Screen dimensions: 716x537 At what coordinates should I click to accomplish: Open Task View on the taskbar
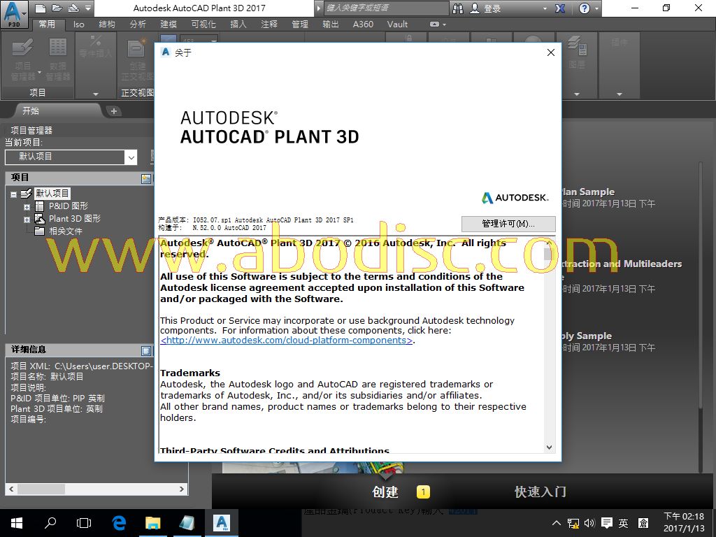pyautogui.click(x=84, y=523)
